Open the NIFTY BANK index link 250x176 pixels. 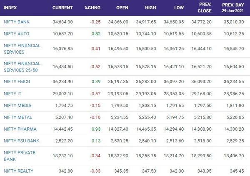pos(17,22)
